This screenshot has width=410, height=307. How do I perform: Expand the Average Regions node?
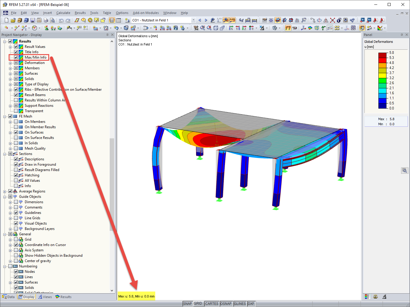pos(5,191)
